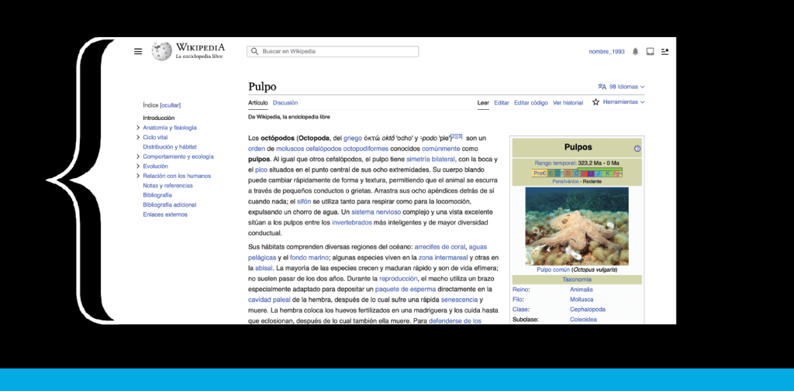The image size is (794, 391).
Task: Focus the Buscar en Wikipedia search field
Action: tap(333, 52)
